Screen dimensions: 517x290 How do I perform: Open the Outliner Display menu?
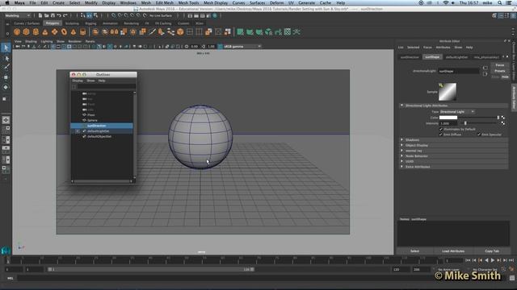coord(78,81)
